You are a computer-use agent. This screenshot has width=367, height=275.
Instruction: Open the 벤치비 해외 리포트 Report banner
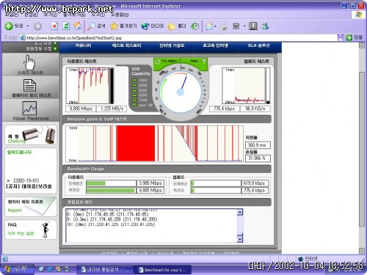(31, 207)
